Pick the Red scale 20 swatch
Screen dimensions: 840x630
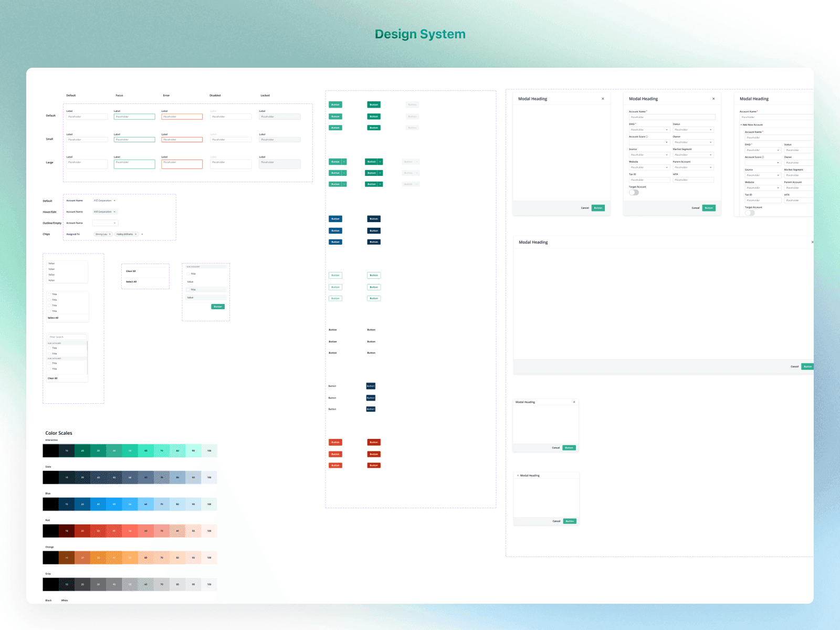coord(82,531)
